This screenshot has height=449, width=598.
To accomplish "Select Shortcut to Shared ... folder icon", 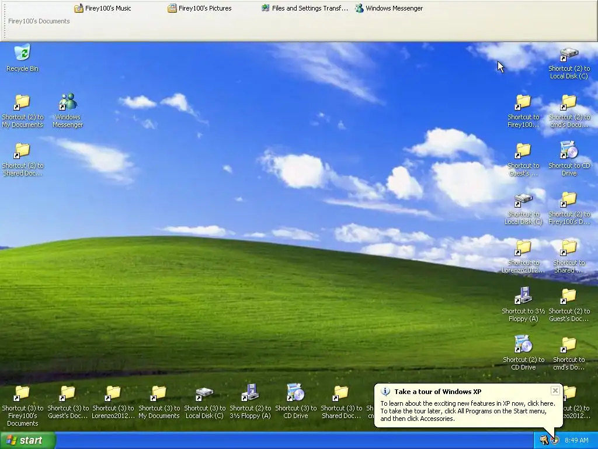I will point(569,256).
